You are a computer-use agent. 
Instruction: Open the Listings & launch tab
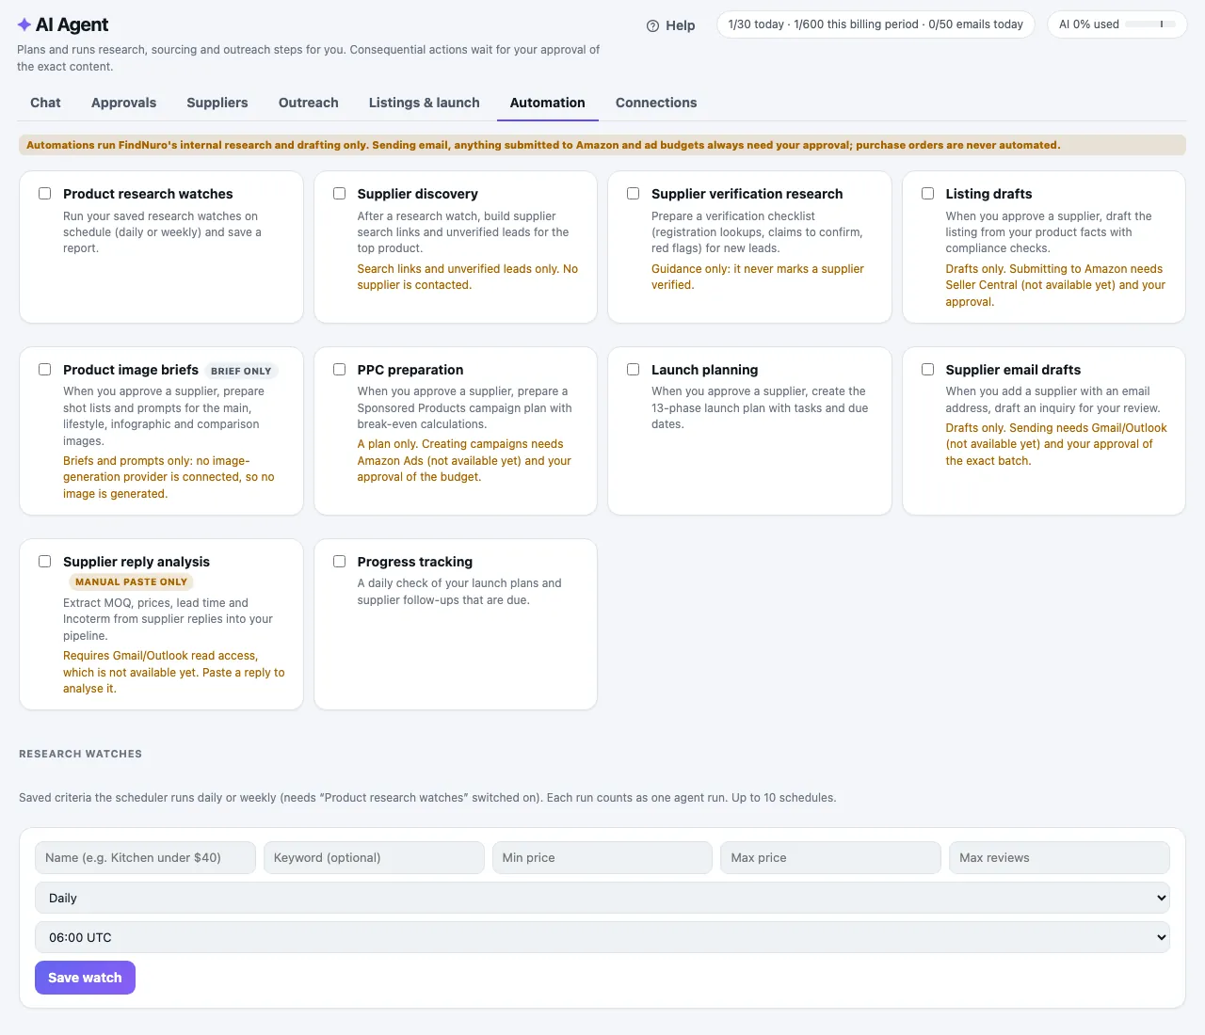(425, 103)
